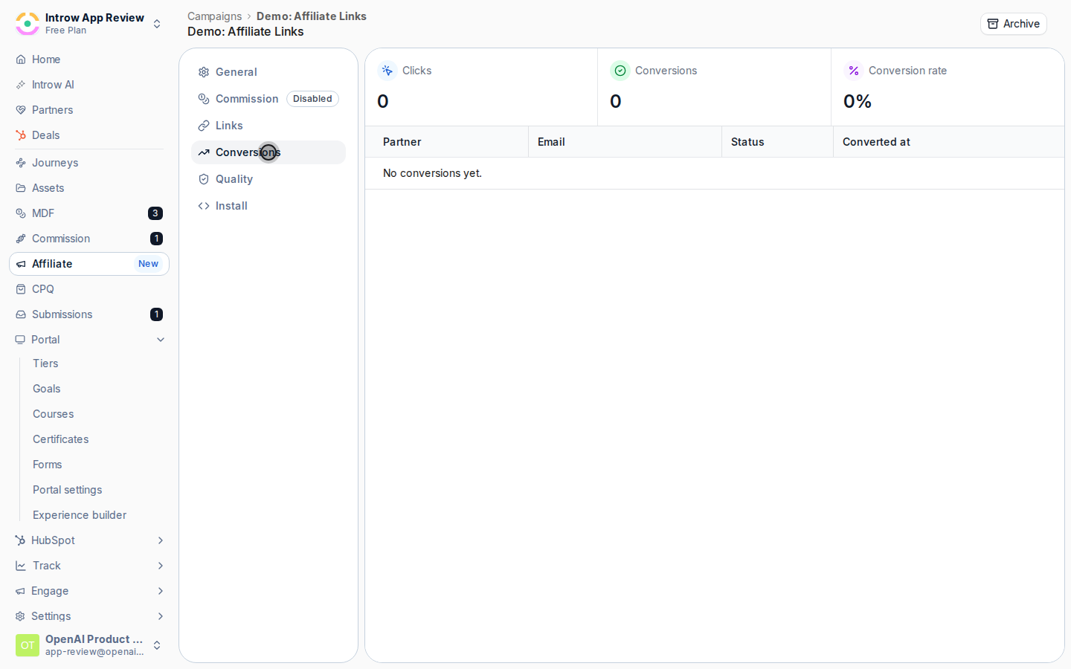Click the Conversion rate percent icon
Viewport: 1071px width, 669px height.
pos(853,71)
